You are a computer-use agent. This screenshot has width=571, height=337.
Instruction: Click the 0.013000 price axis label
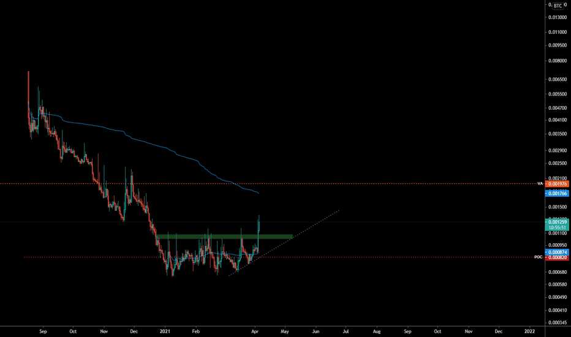558,18
